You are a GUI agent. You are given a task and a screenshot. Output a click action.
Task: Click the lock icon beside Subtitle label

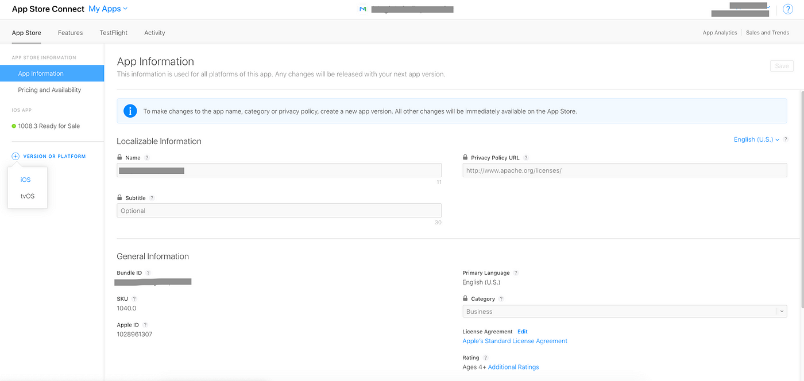[x=119, y=197]
